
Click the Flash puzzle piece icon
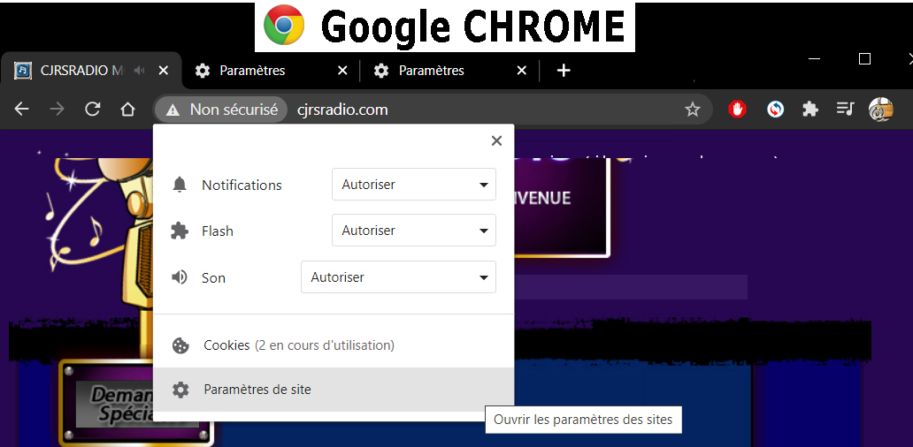(x=180, y=231)
